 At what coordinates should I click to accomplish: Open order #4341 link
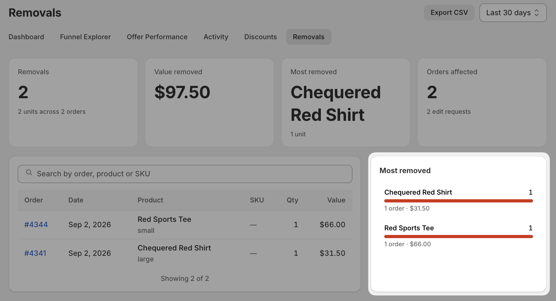click(35, 253)
